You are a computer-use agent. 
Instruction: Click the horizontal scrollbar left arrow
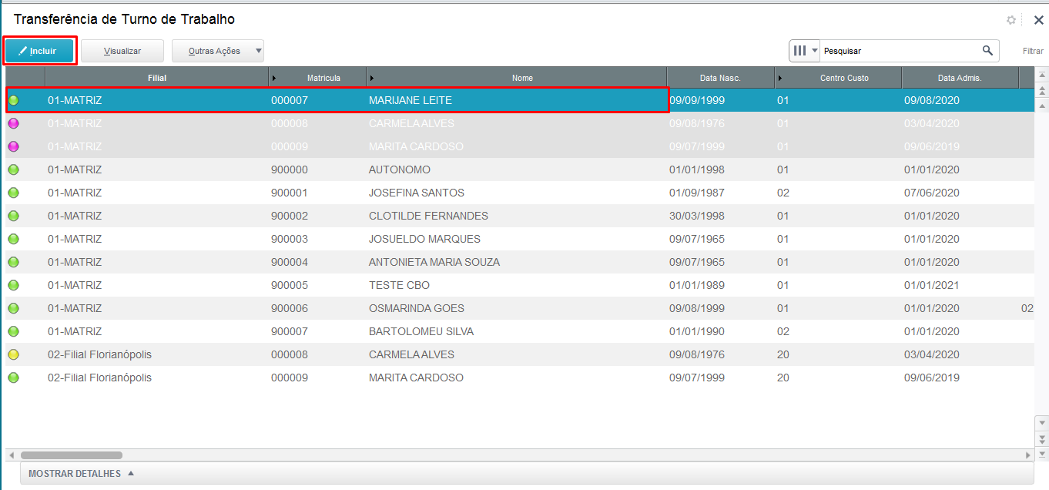pos(11,455)
